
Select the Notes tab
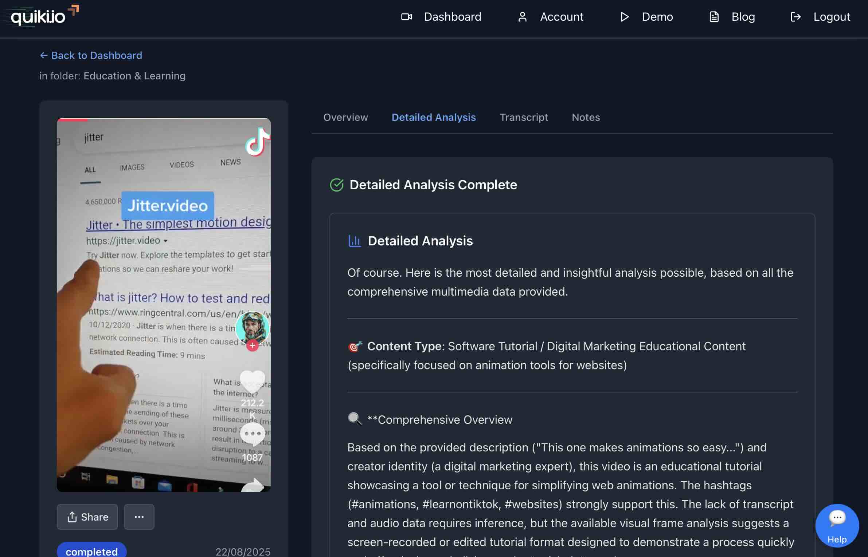click(x=586, y=117)
